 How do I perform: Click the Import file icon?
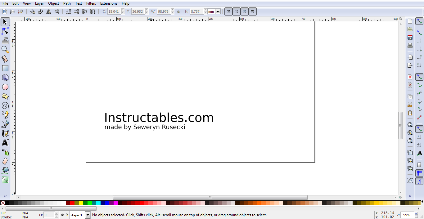click(410, 57)
